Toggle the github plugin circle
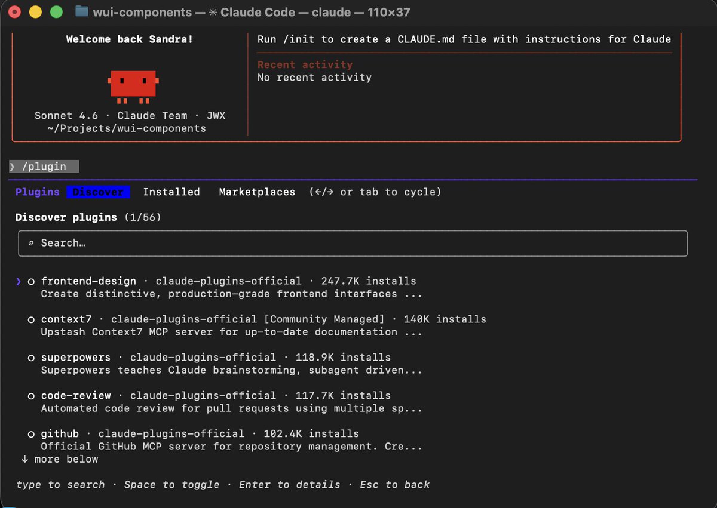The height and width of the screenshot is (508, 717). point(31,435)
